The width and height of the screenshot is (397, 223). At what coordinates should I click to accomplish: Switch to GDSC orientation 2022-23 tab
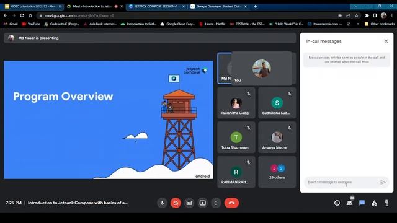point(33,6)
